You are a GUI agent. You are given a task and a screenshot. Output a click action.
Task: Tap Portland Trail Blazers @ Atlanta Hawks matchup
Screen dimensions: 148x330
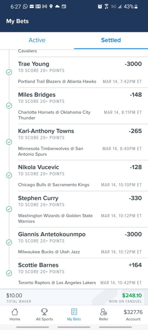click(57, 81)
